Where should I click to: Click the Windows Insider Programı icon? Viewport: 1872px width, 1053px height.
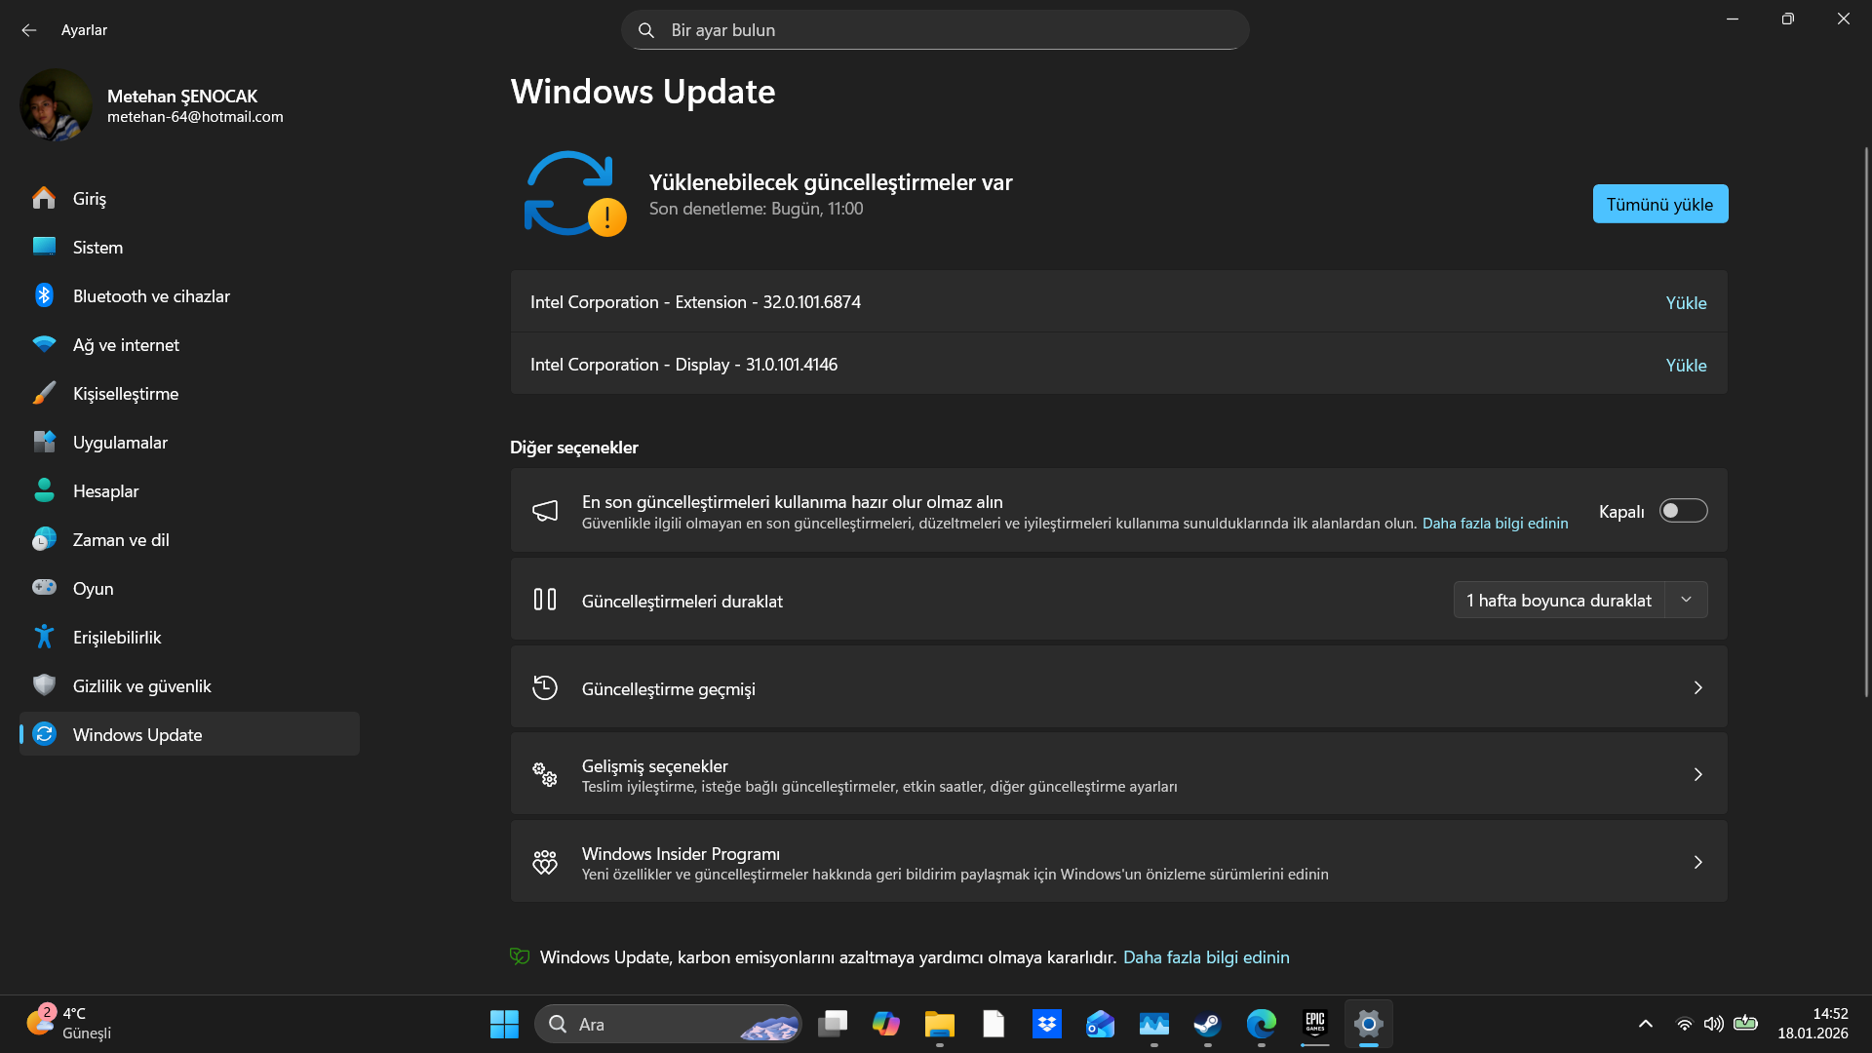tap(545, 862)
